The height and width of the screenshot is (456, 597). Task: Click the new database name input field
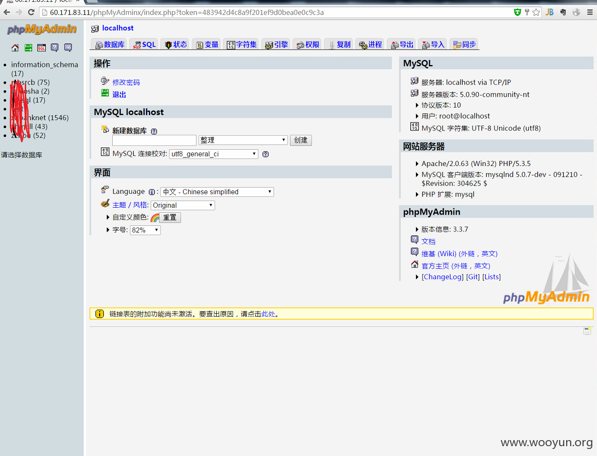pos(154,140)
